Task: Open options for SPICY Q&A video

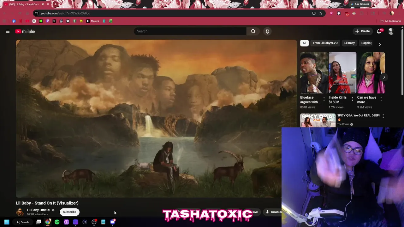Action: click(383, 116)
